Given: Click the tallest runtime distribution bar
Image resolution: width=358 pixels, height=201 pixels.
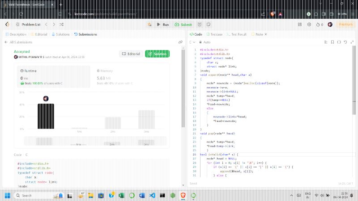Looking at the screenshot, I should 46,116.
